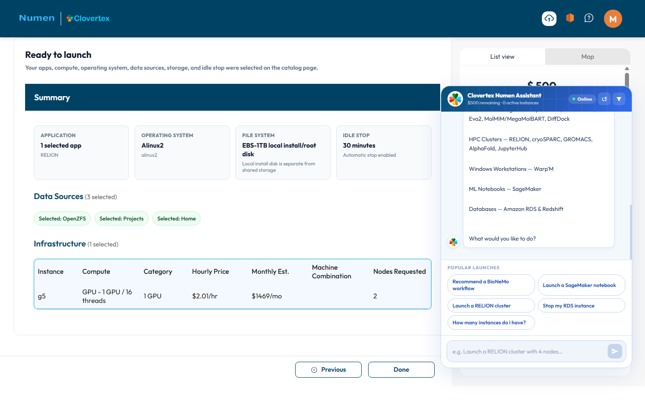
Task: Click the Selected: OpenZFS chip
Action: tap(62, 219)
